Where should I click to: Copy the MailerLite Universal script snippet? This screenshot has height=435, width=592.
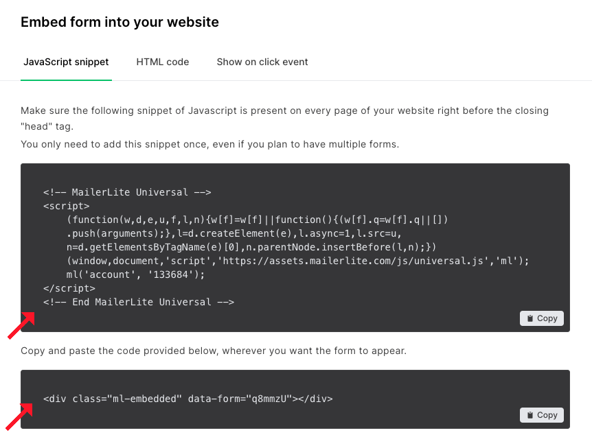tap(542, 318)
